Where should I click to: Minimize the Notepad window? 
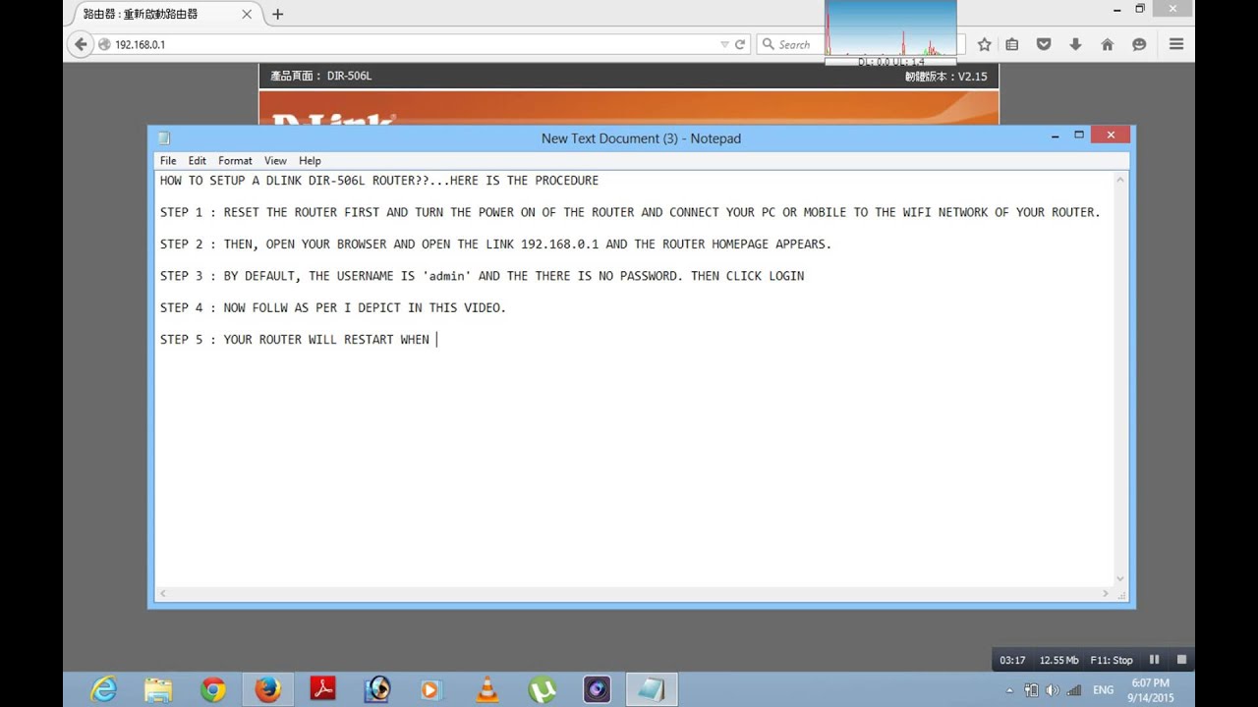tap(1055, 136)
